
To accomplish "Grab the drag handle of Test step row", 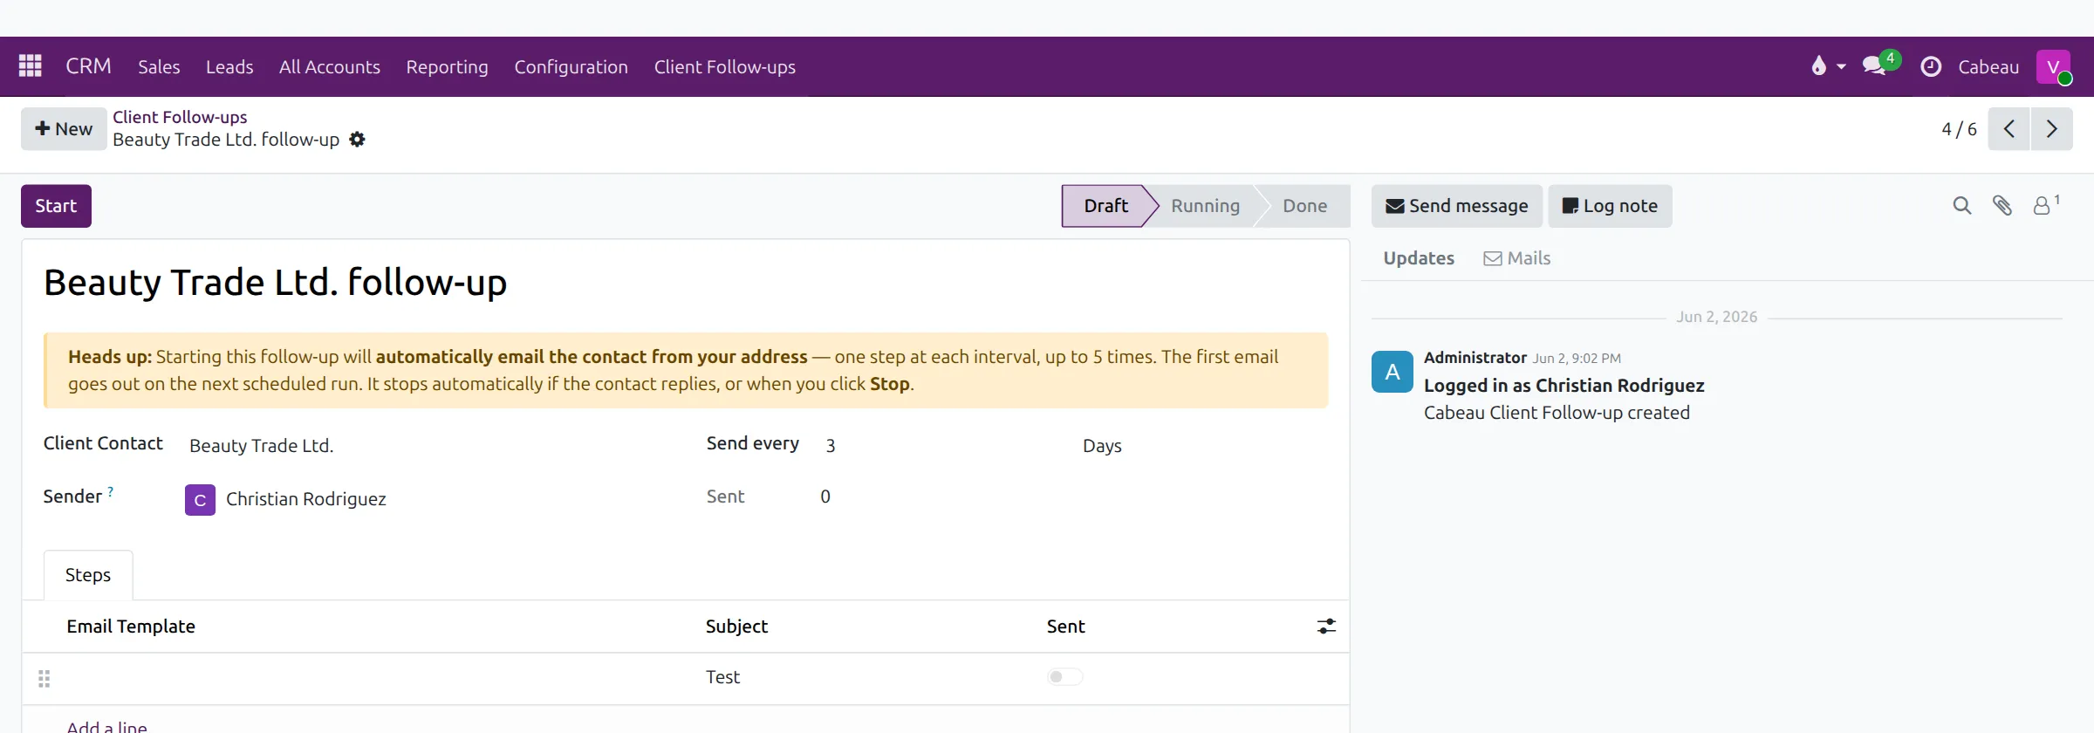I will [44, 678].
